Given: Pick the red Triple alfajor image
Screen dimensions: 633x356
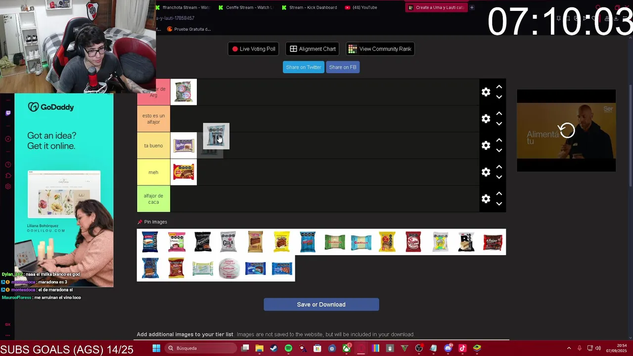Looking at the screenshot, I should (x=413, y=242).
